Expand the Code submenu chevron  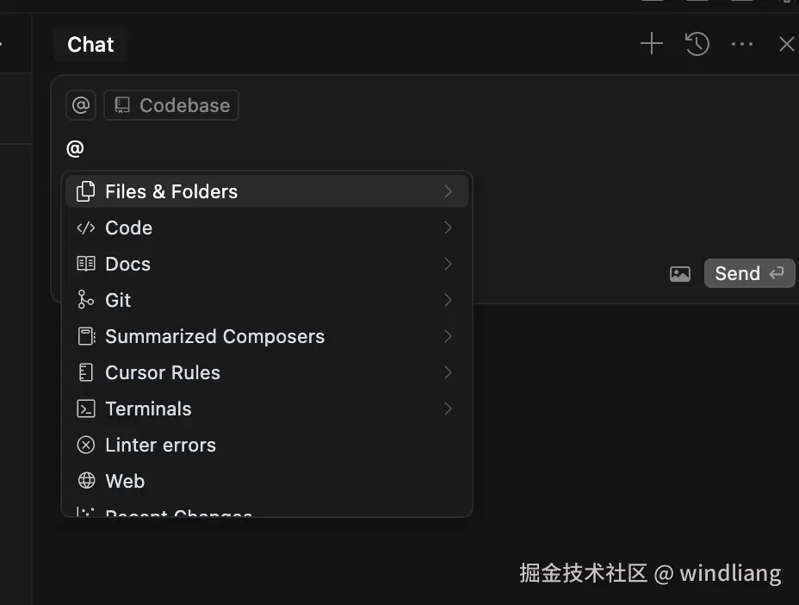pyautogui.click(x=448, y=228)
